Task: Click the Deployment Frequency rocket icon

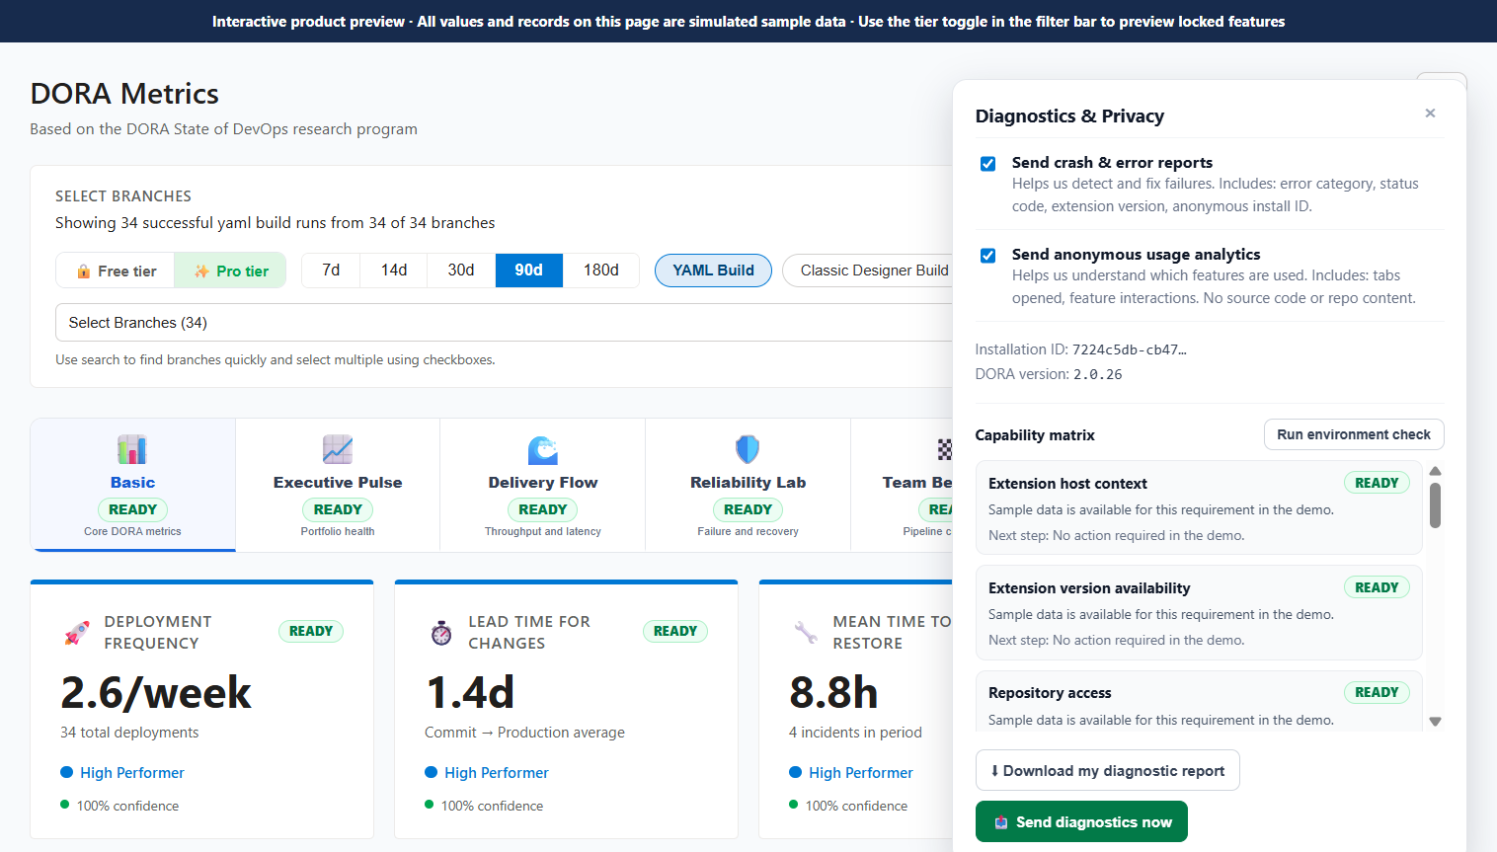Action: click(77, 633)
